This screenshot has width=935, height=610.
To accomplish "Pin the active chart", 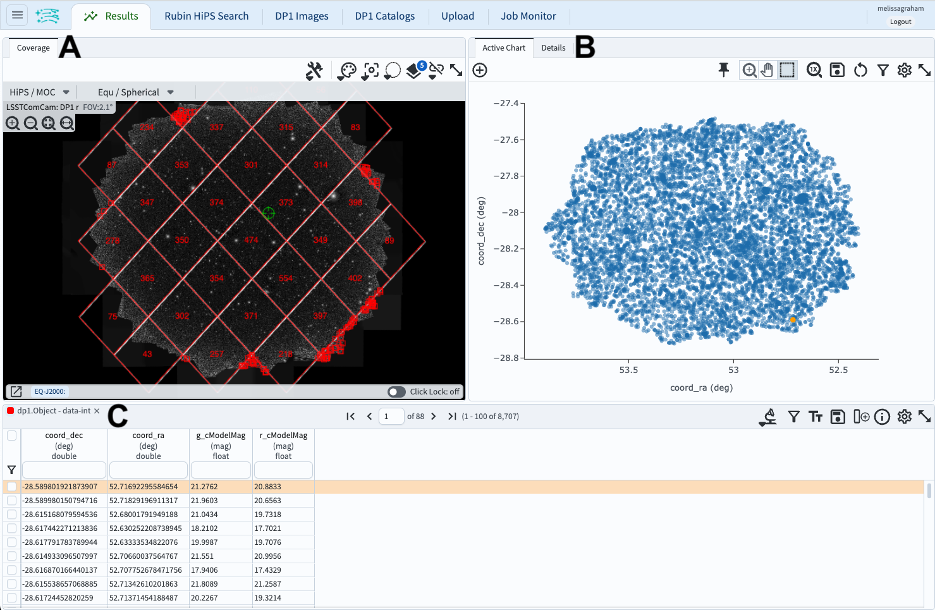I will tap(724, 70).
